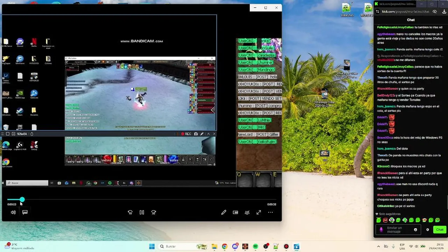Insert the first green frog emote
Viewport: 448px width, 252px height.
point(378,220)
